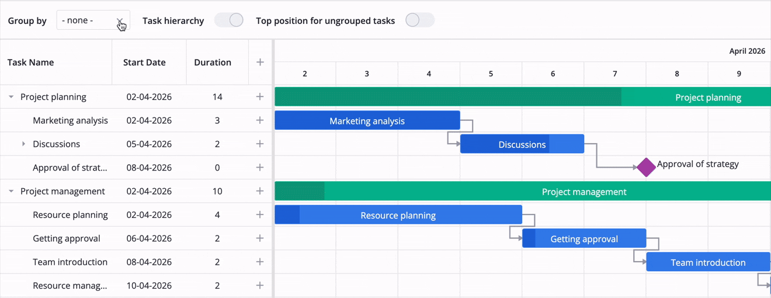Image resolution: width=771 pixels, height=298 pixels.
Task: Select the Discussions task bar
Action: [522, 144]
